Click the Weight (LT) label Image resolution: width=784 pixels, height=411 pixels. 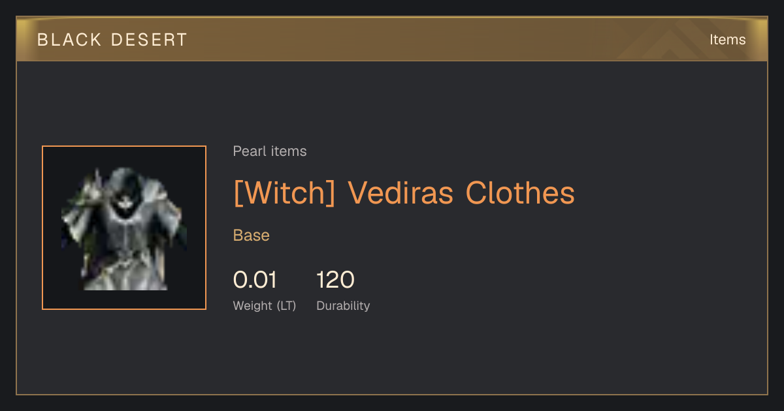click(265, 306)
